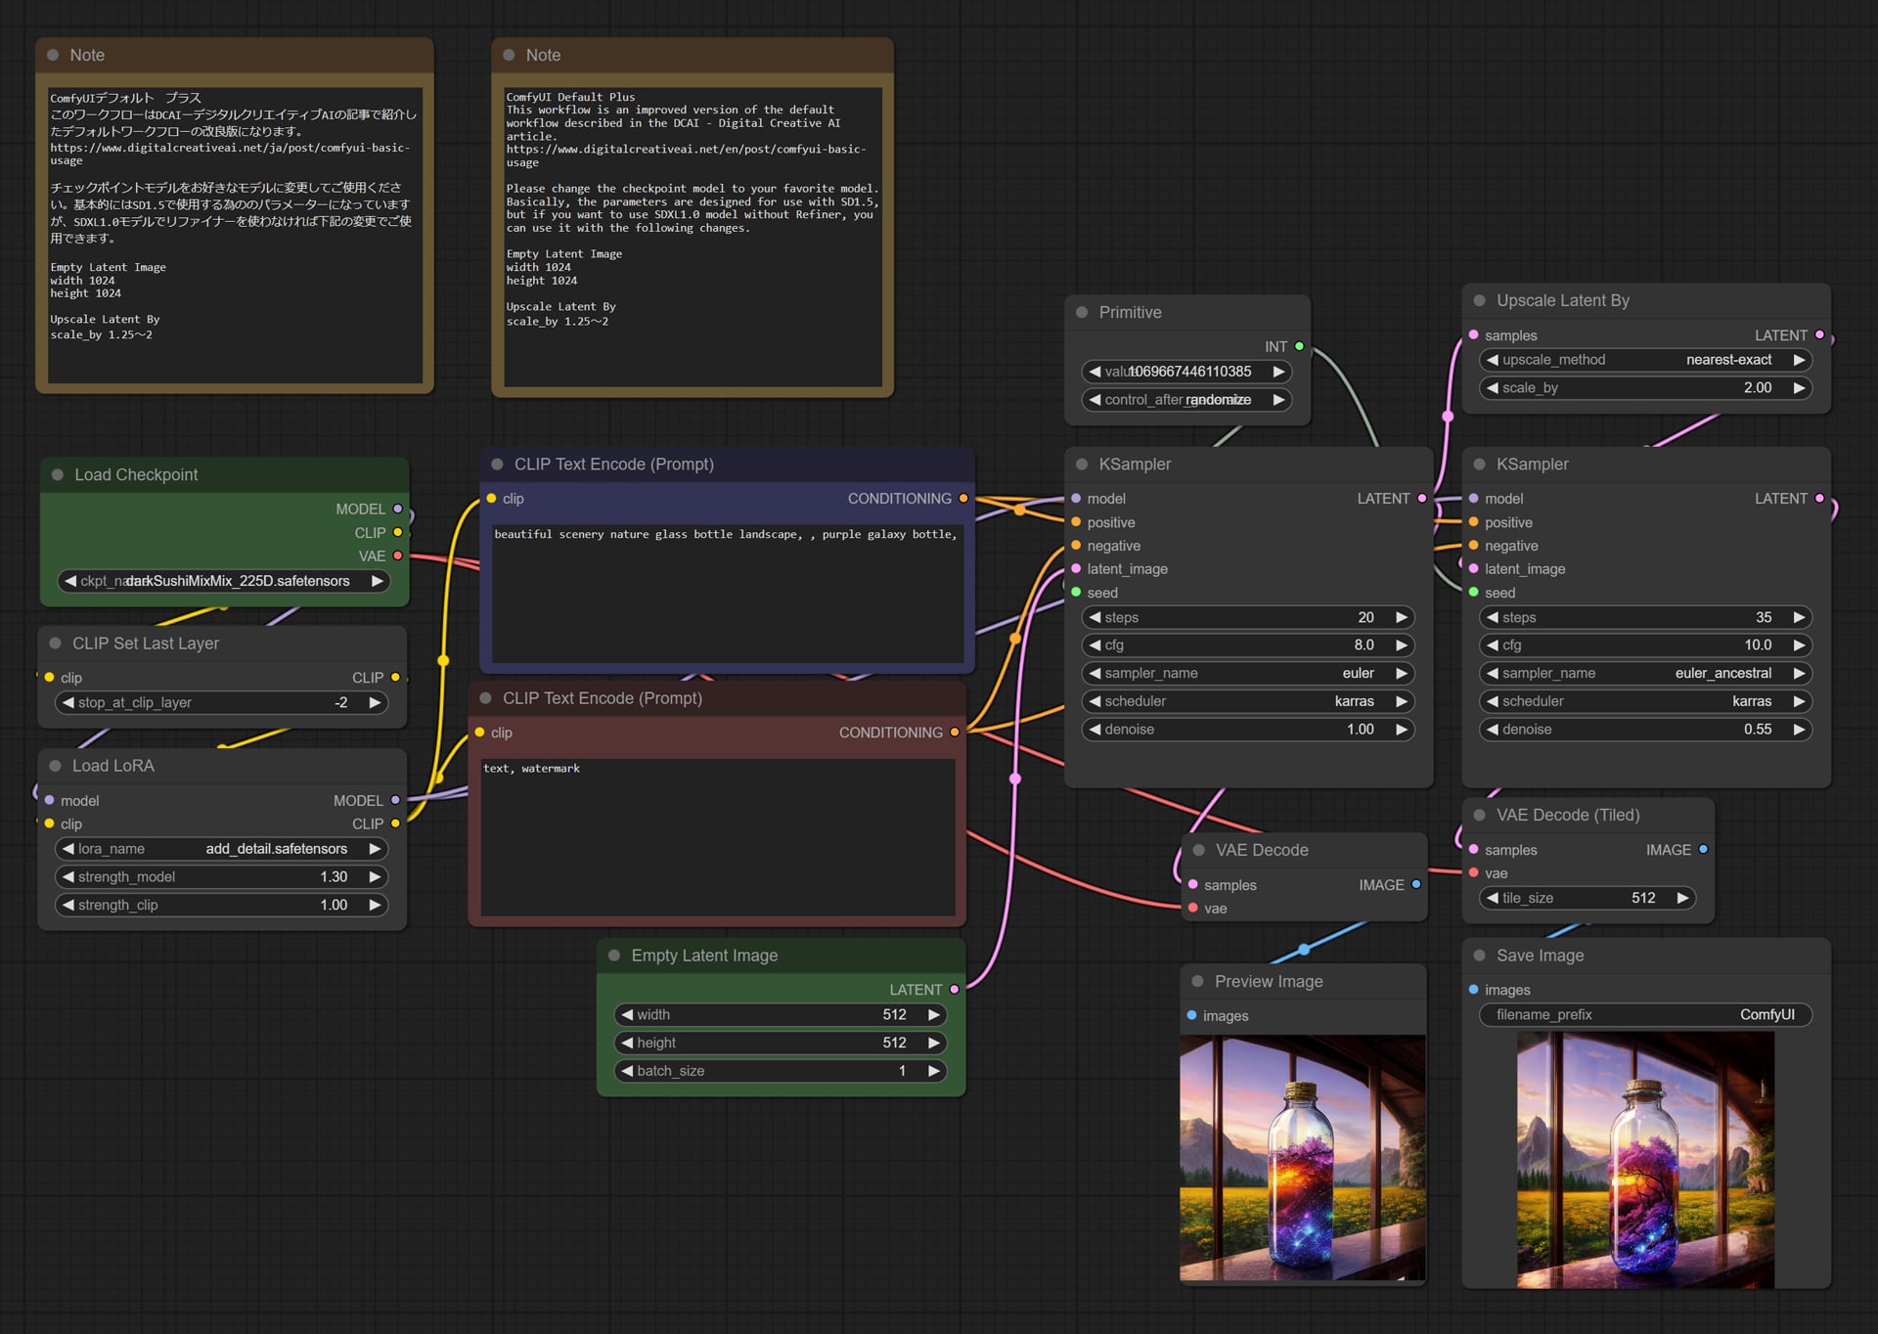Edit the positive prompt text box

[x=727, y=594]
